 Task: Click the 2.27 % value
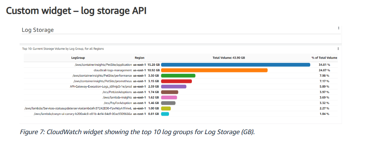[x=324, y=108]
